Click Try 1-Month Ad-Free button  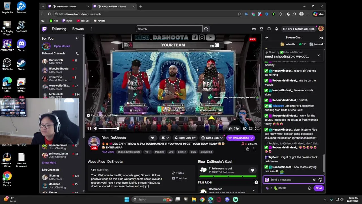click(299, 29)
